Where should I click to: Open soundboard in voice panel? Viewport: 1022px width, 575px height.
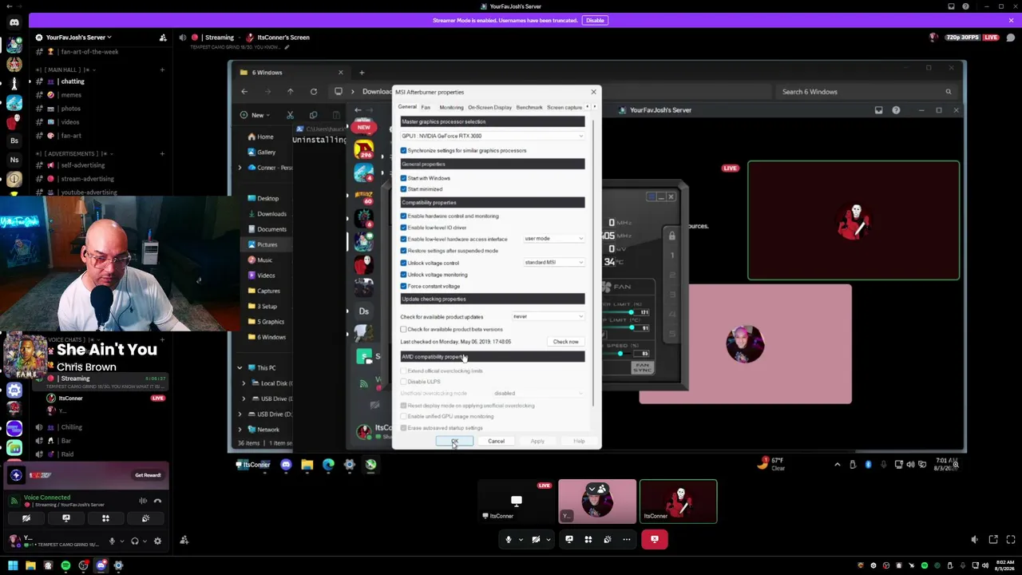point(145,518)
